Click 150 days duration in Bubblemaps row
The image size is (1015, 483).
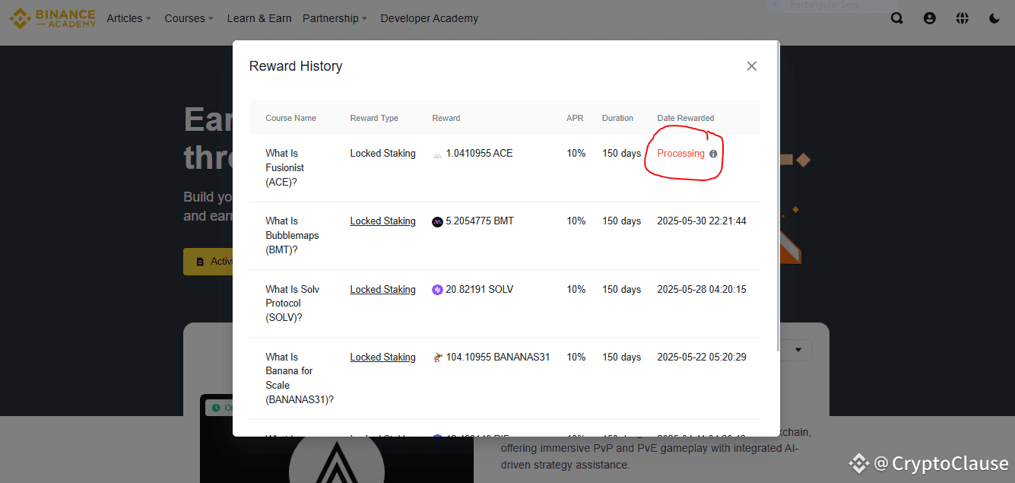click(x=622, y=221)
